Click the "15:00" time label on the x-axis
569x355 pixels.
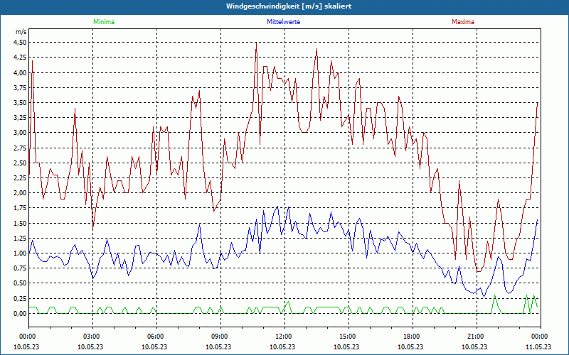349,337
